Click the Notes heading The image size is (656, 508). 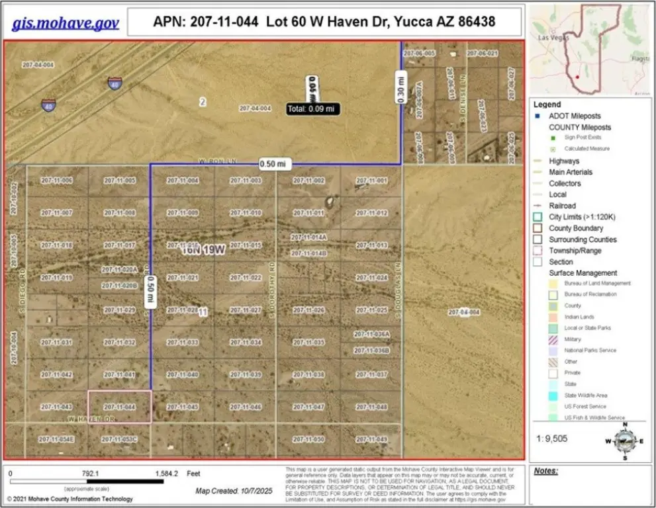tap(545, 471)
